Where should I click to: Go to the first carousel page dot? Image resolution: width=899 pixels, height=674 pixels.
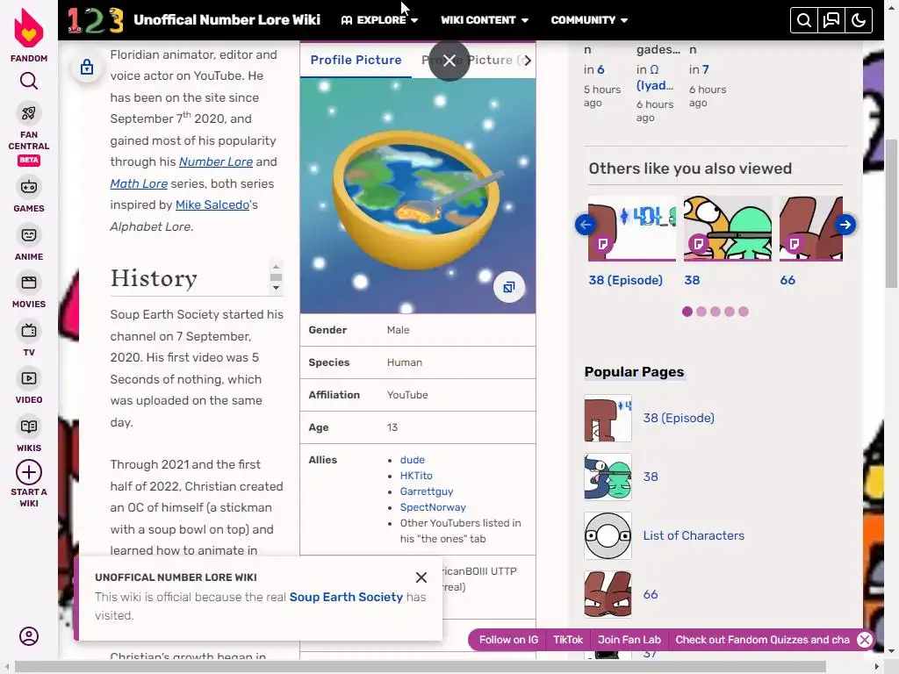tap(687, 312)
